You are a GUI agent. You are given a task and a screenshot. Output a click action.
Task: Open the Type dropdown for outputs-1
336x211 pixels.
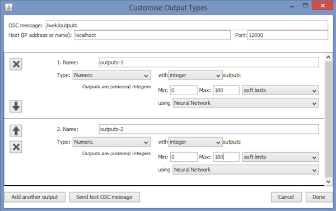coord(111,75)
